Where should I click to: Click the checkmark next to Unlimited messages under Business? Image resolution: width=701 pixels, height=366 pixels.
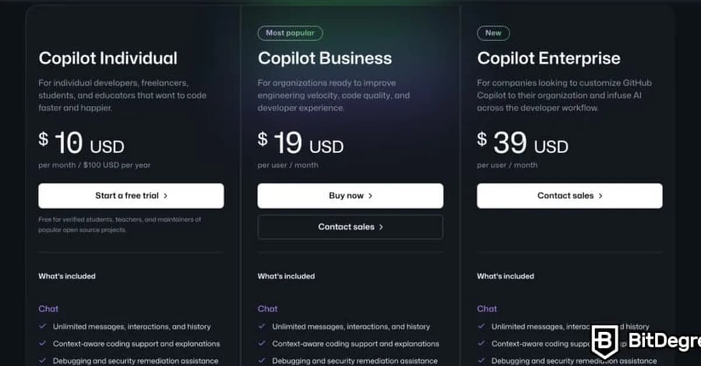[261, 326]
